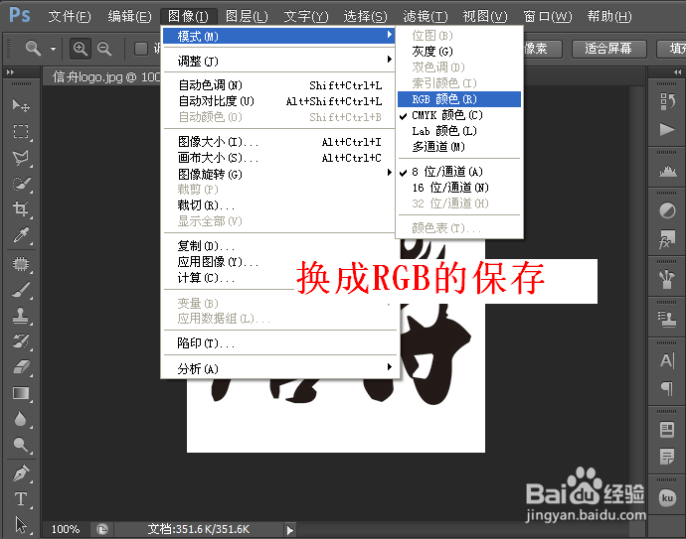Viewport: 686px width, 539px height.
Task: Choose 多通道 multichannel mode
Action: (459, 147)
